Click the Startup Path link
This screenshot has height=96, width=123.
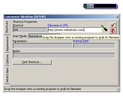click(x=81, y=41)
